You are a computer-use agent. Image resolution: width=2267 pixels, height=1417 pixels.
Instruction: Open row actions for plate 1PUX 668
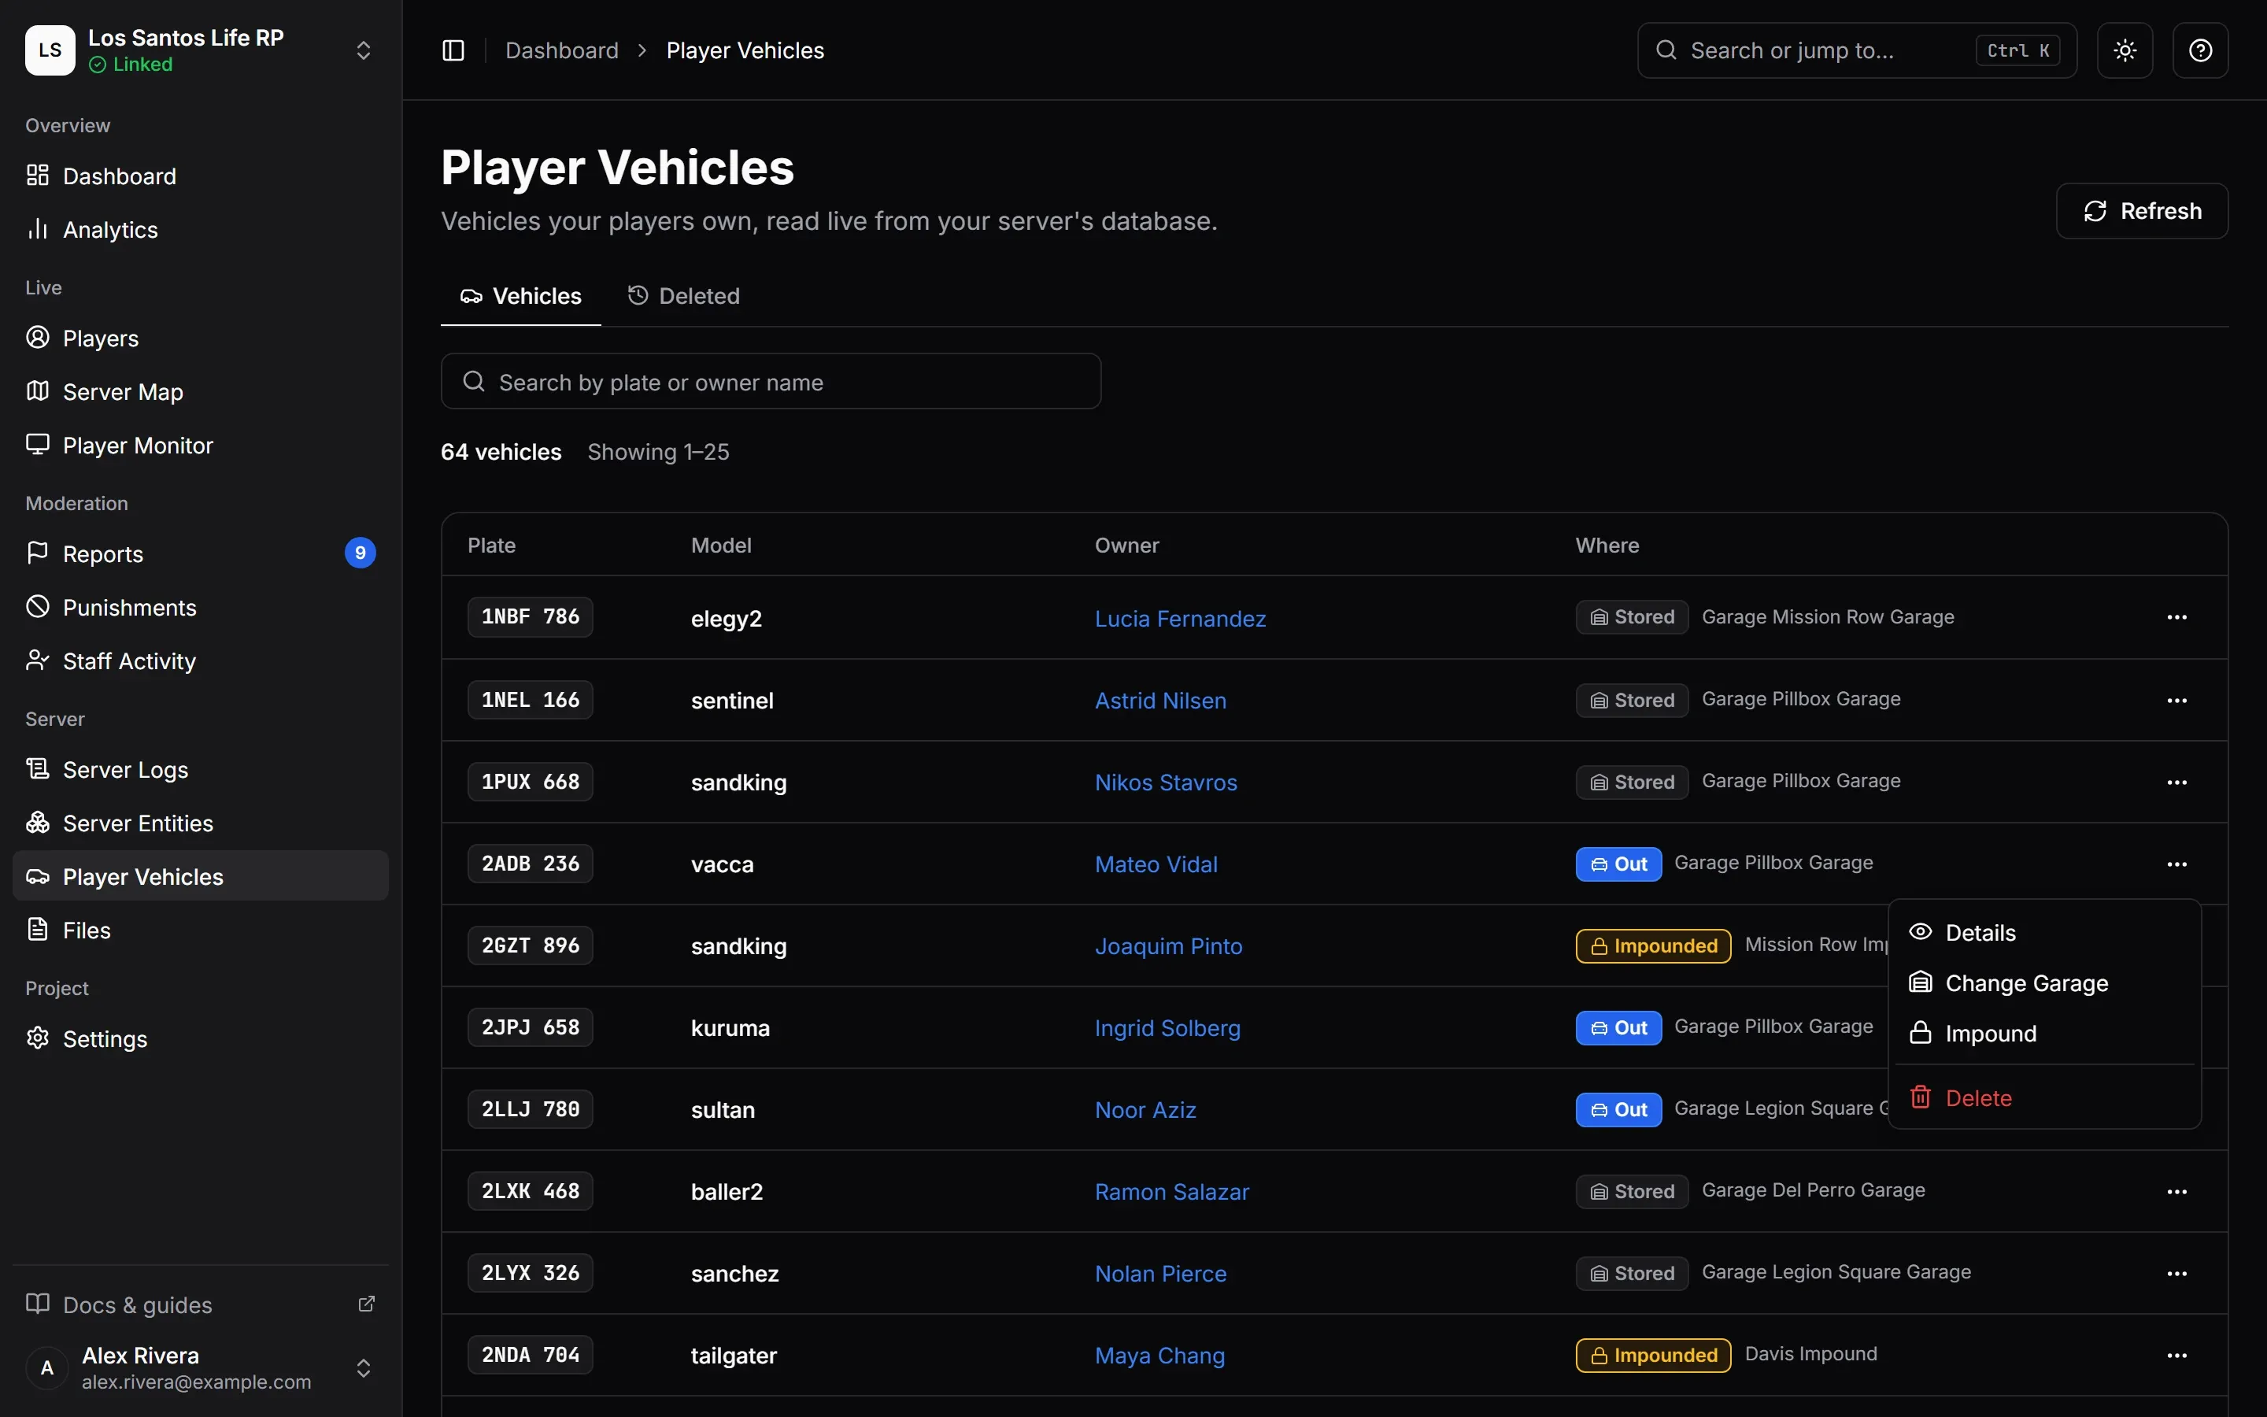[x=2176, y=782]
